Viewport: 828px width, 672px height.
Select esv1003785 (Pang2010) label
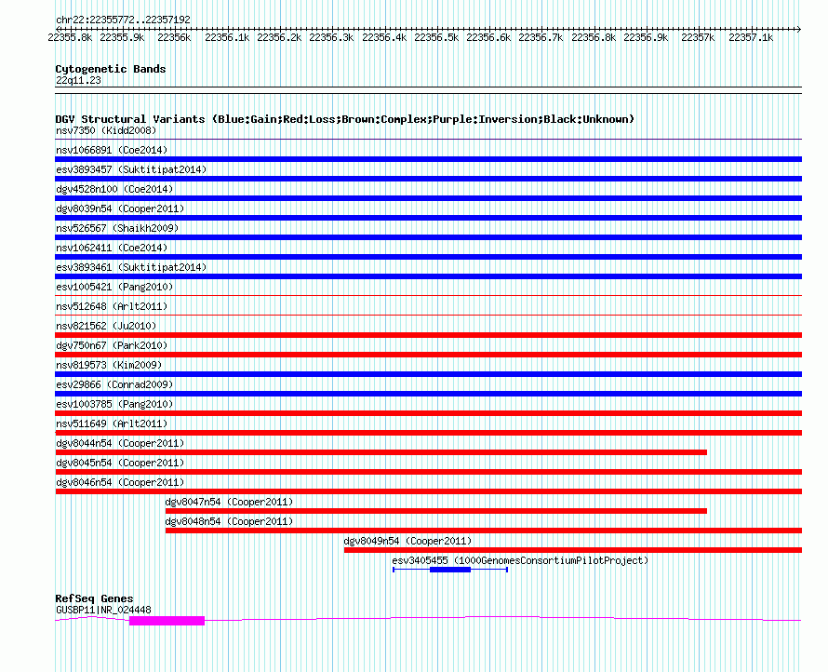(x=114, y=404)
